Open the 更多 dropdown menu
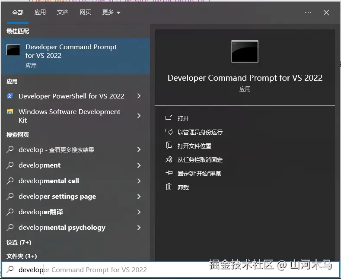This screenshot has width=341, height=279. click(111, 13)
